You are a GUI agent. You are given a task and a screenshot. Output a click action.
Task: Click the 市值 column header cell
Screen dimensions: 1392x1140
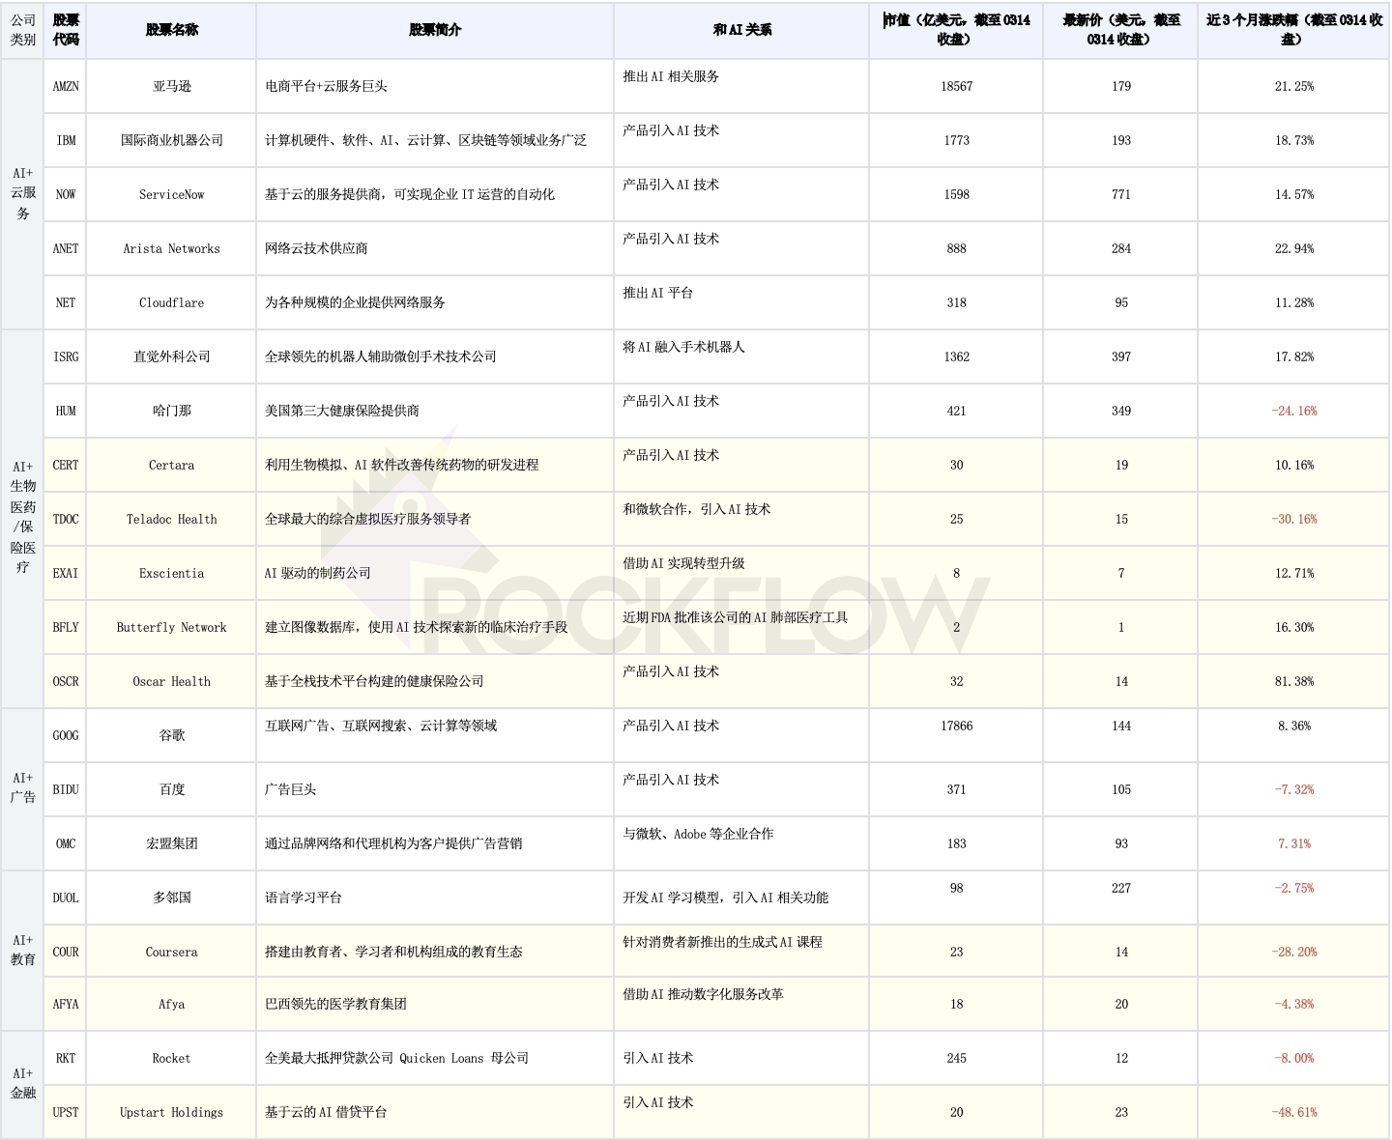(x=956, y=30)
